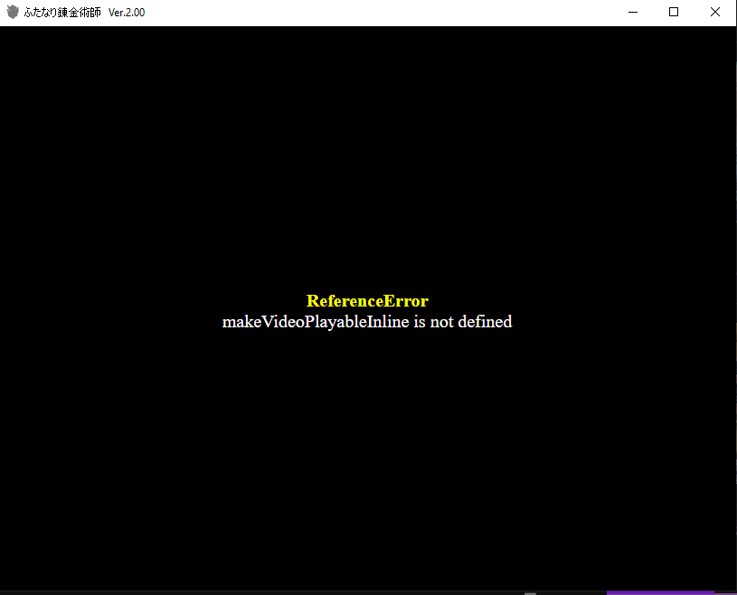Click the words "is not defined"
Screen dimensions: 737x595
click(x=463, y=322)
